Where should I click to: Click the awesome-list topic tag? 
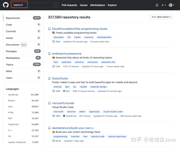[x=108, y=62]
